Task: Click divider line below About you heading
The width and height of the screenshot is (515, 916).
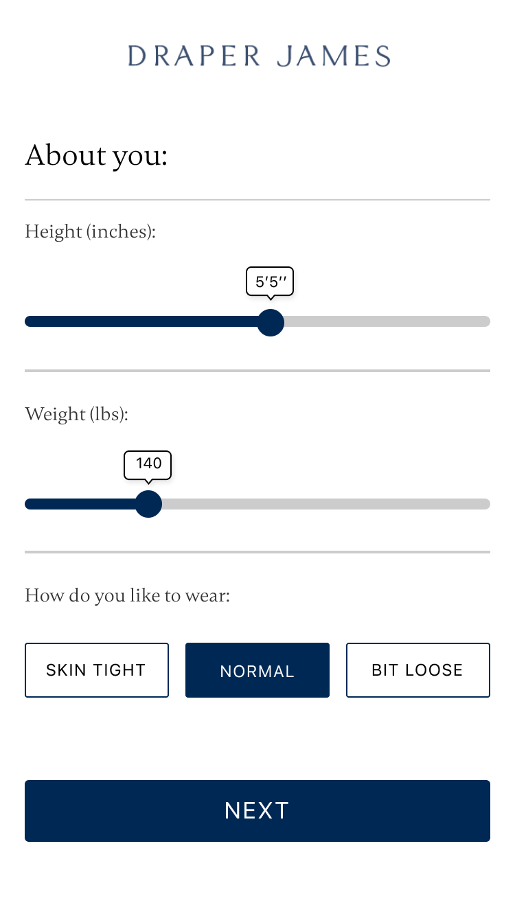Action: tap(257, 200)
